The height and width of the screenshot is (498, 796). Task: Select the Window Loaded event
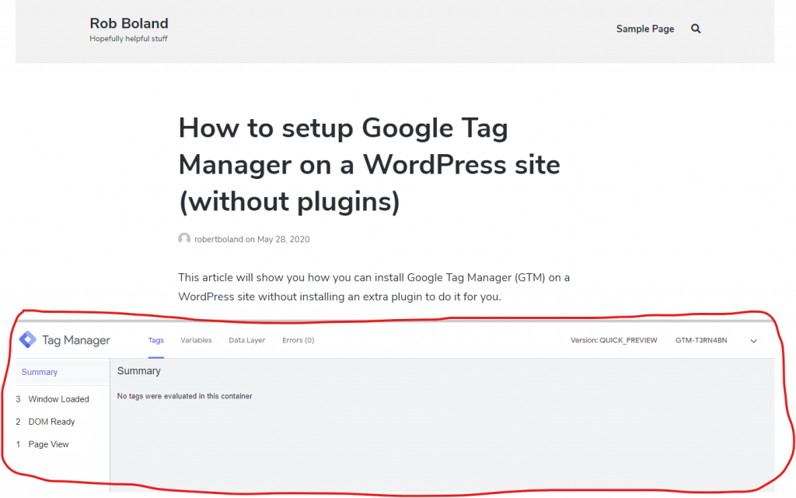58,399
